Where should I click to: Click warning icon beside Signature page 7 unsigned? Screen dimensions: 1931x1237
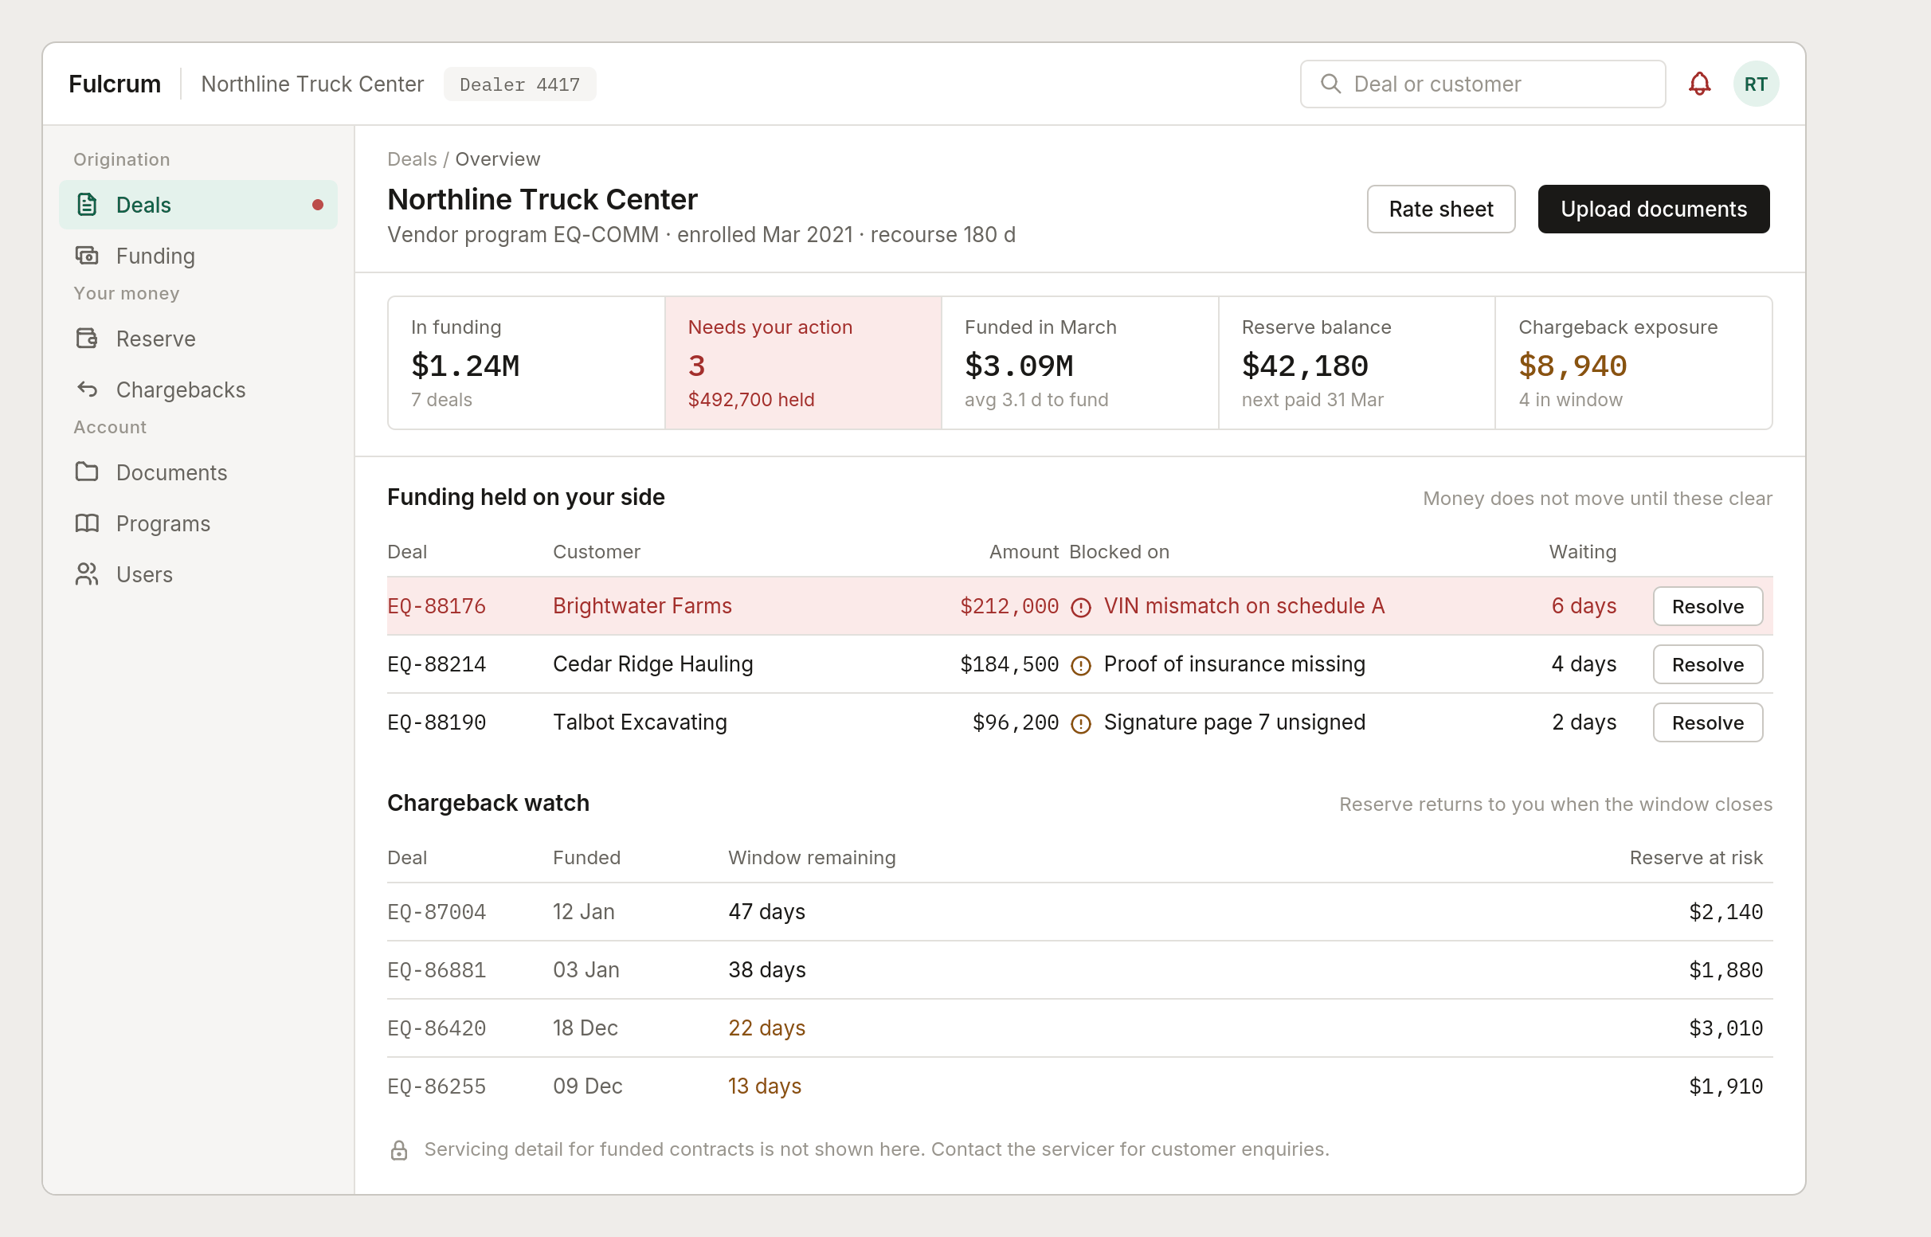[1081, 724]
